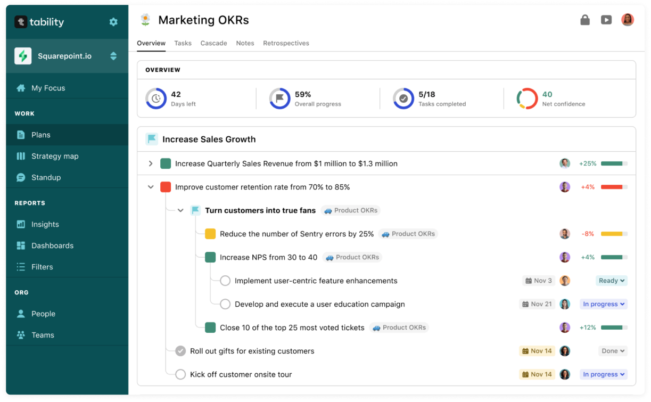The image size is (651, 402).
Task: Click the Tability logo icon
Action: click(21, 22)
